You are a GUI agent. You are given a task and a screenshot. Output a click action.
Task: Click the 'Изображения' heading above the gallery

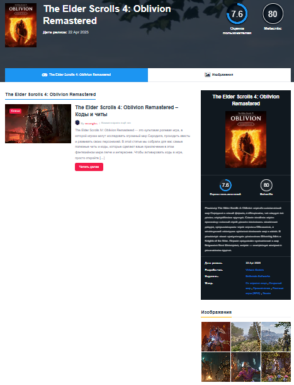216,312
